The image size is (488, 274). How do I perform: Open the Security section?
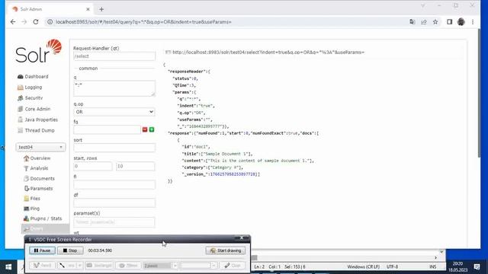point(30,98)
